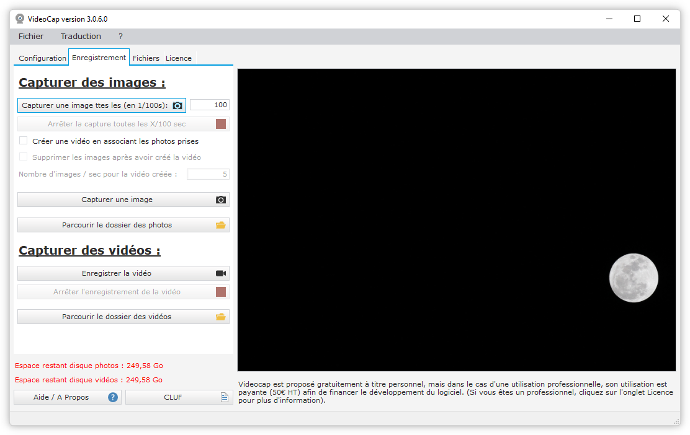Viewport: 690px width, 435px height.
Task: Click the window resize grip in status bar
Action: [x=676, y=421]
